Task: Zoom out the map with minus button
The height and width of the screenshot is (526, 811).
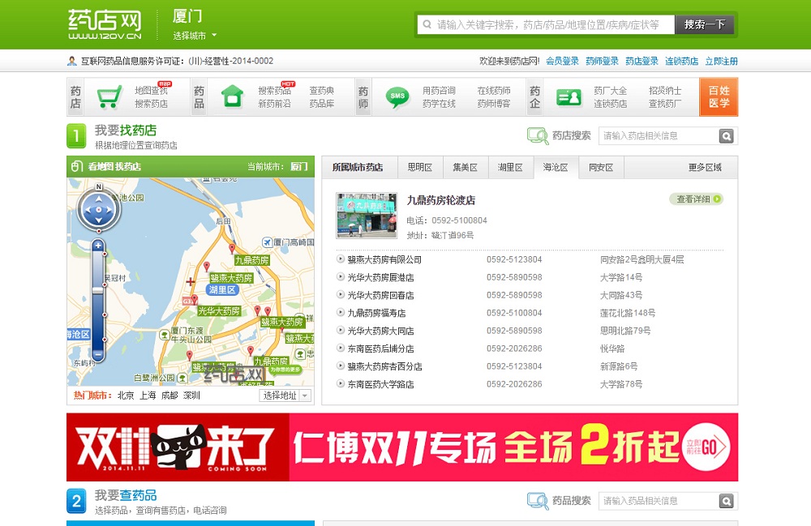Action: (98, 354)
